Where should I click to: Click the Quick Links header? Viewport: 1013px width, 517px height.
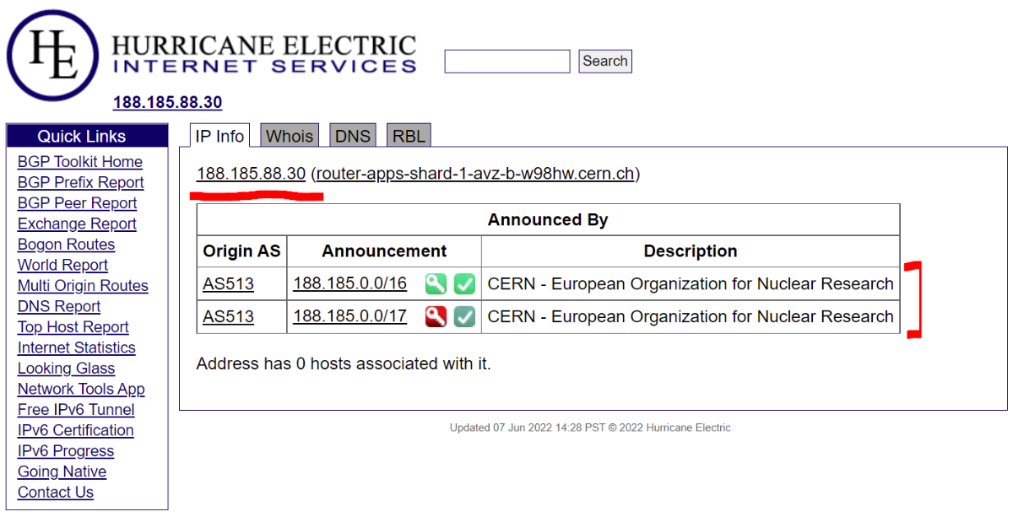[x=87, y=137]
